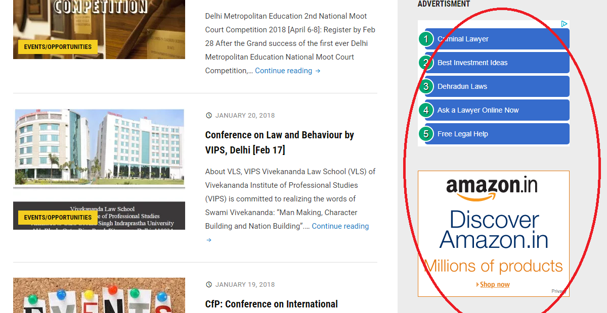Click the green number 3 circle icon

pyautogui.click(x=426, y=86)
